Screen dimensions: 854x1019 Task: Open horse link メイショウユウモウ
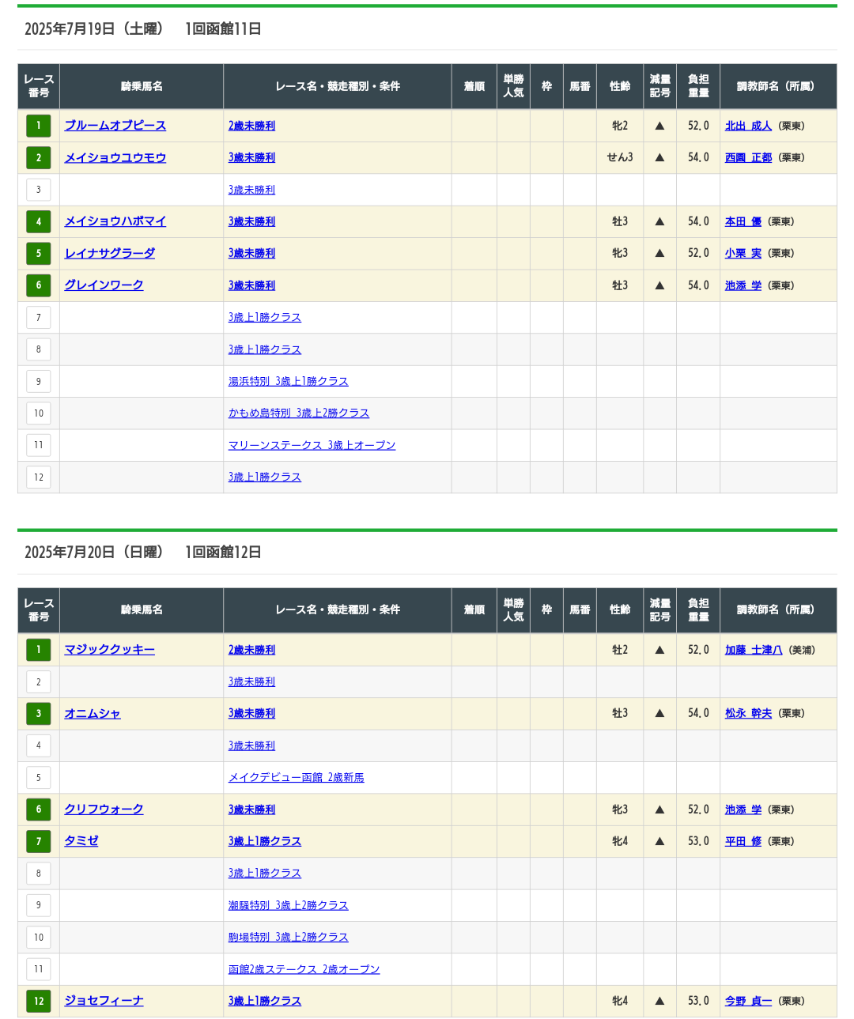[x=115, y=157]
